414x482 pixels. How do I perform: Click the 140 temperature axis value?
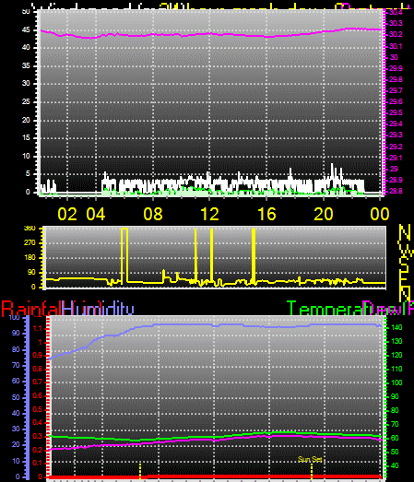(x=396, y=328)
